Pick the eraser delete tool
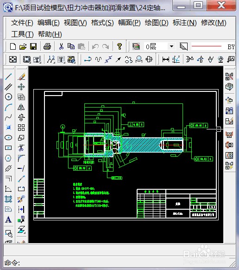This screenshot has height=270, width=239. [21, 77]
